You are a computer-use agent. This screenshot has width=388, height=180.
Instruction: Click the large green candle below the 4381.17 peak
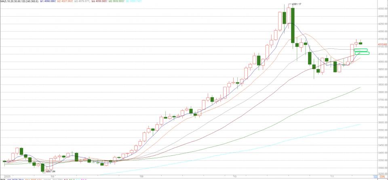tap(292, 25)
